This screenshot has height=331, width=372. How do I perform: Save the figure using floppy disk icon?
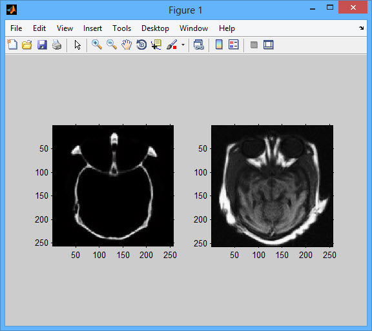(42, 45)
